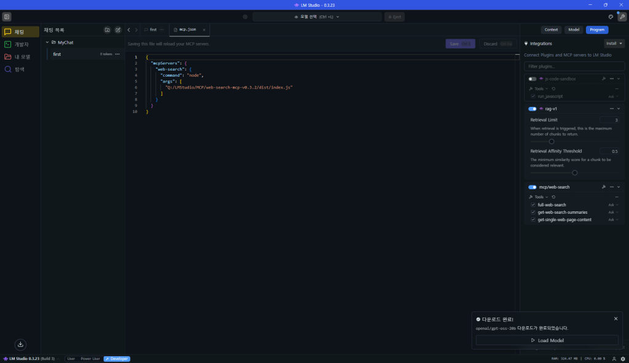629x363 pixels.
Task: Dismiss the download complete notification
Action: pyautogui.click(x=615, y=319)
